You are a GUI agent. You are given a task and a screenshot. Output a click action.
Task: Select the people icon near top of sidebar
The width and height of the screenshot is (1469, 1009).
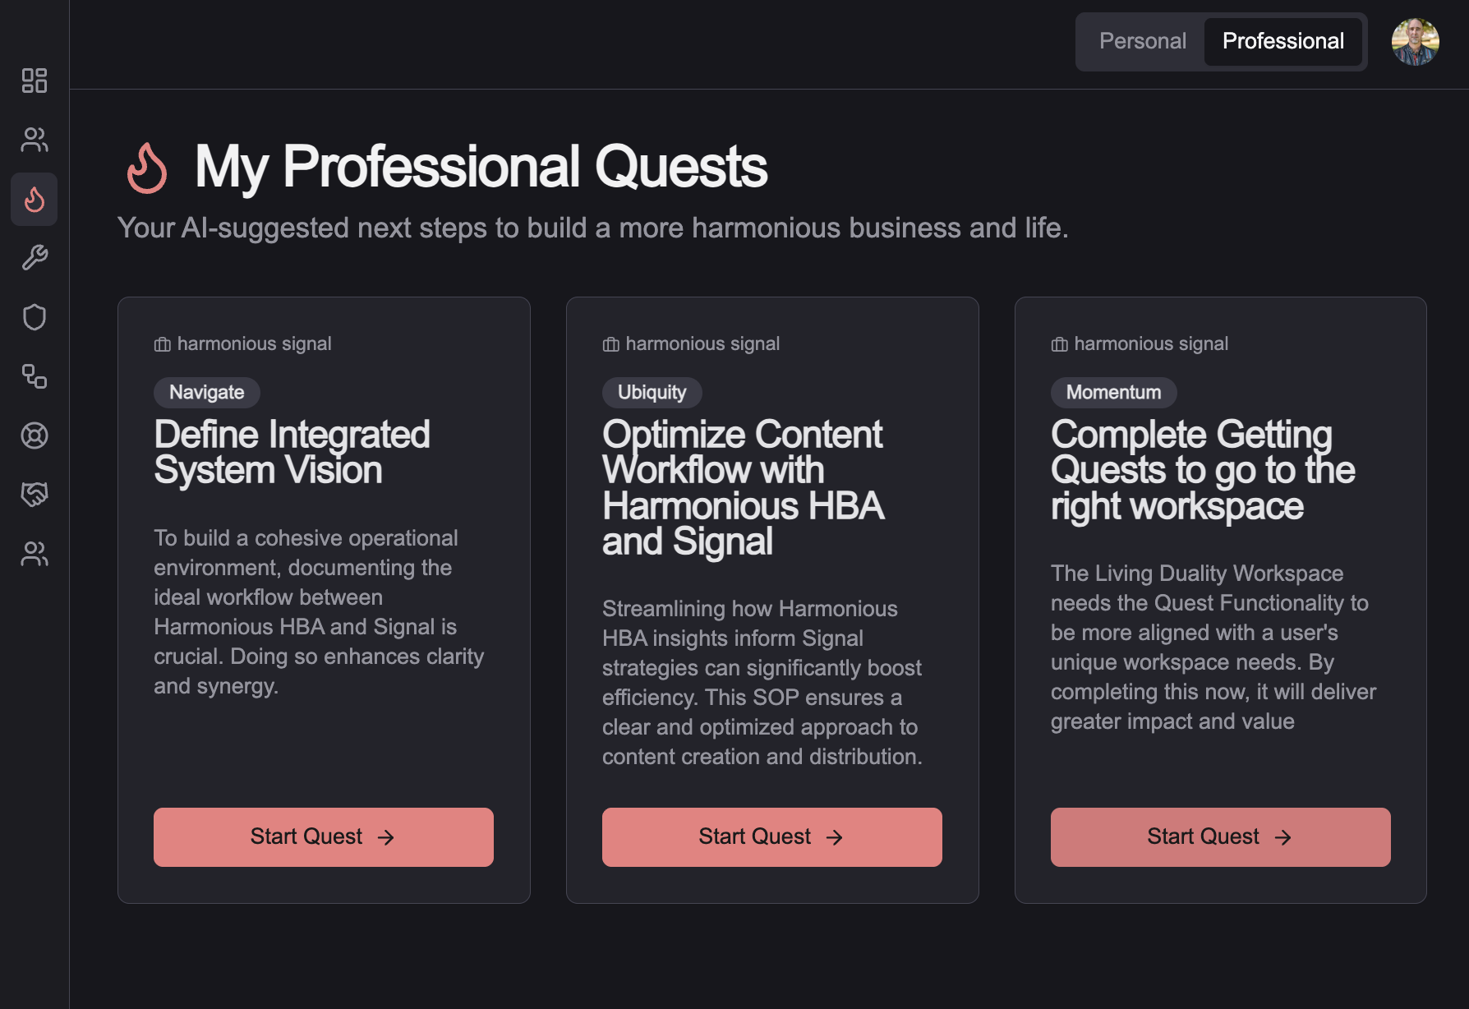click(x=34, y=141)
